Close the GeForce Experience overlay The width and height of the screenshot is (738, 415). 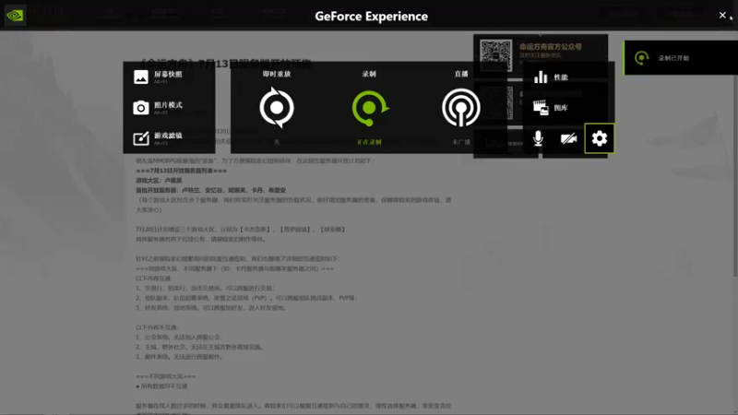pyautogui.click(x=722, y=15)
